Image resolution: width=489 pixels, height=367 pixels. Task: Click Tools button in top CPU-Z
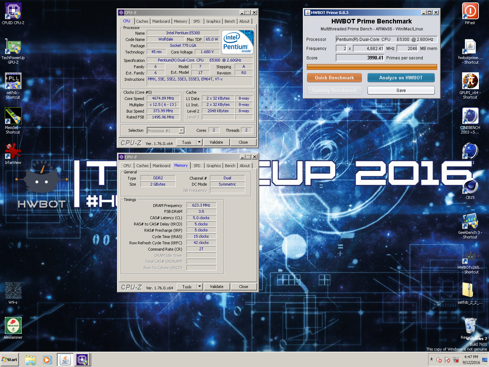pos(187,142)
